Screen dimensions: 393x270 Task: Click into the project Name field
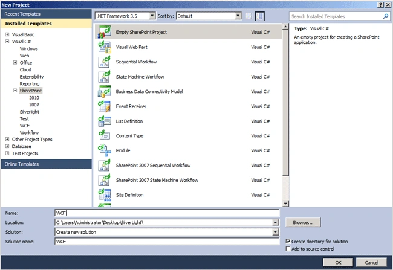(x=167, y=213)
